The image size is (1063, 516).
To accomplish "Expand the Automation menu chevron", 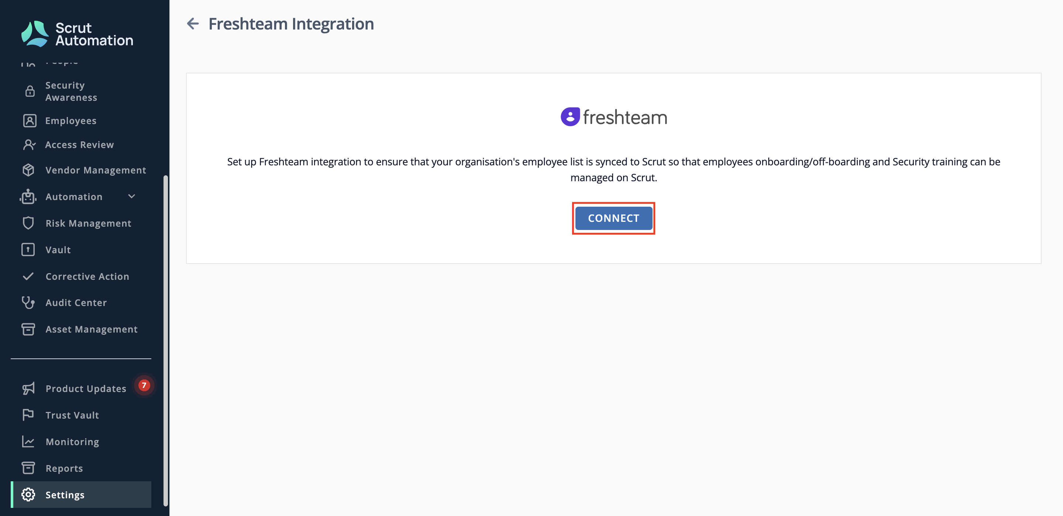I will (x=132, y=196).
